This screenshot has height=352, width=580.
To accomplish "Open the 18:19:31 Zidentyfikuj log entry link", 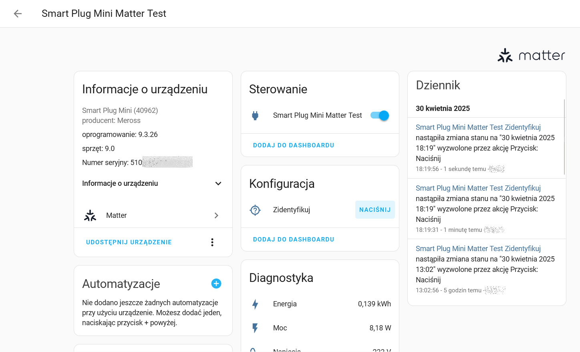I will click(478, 188).
